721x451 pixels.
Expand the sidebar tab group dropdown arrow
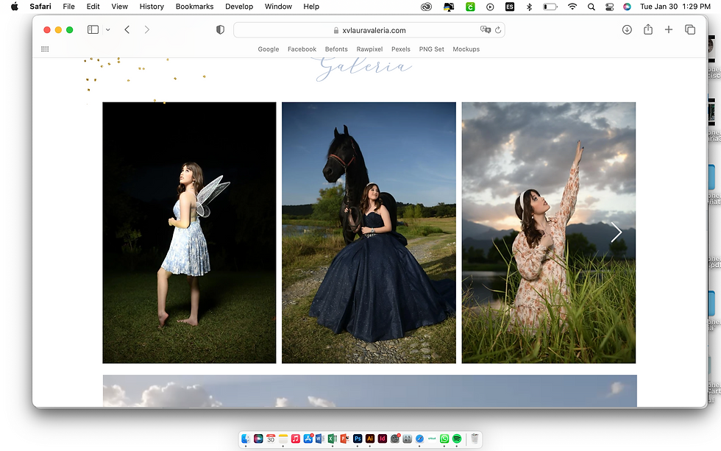tap(108, 30)
